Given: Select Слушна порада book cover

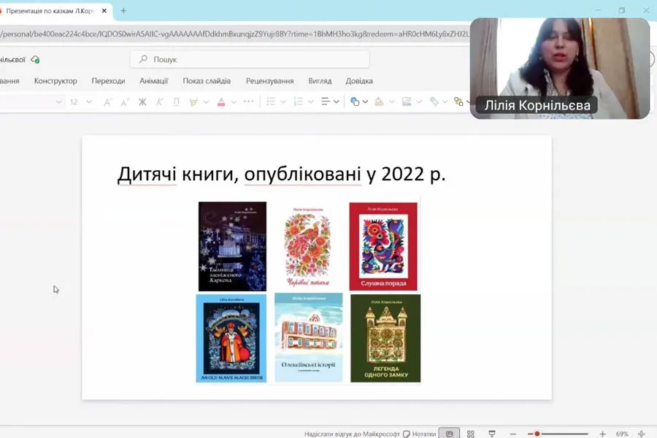Looking at the screenshot, I should pyautogui.click(x=383, y=246).
